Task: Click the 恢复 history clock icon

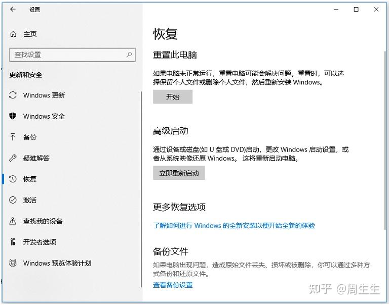Action: point(13,179)
